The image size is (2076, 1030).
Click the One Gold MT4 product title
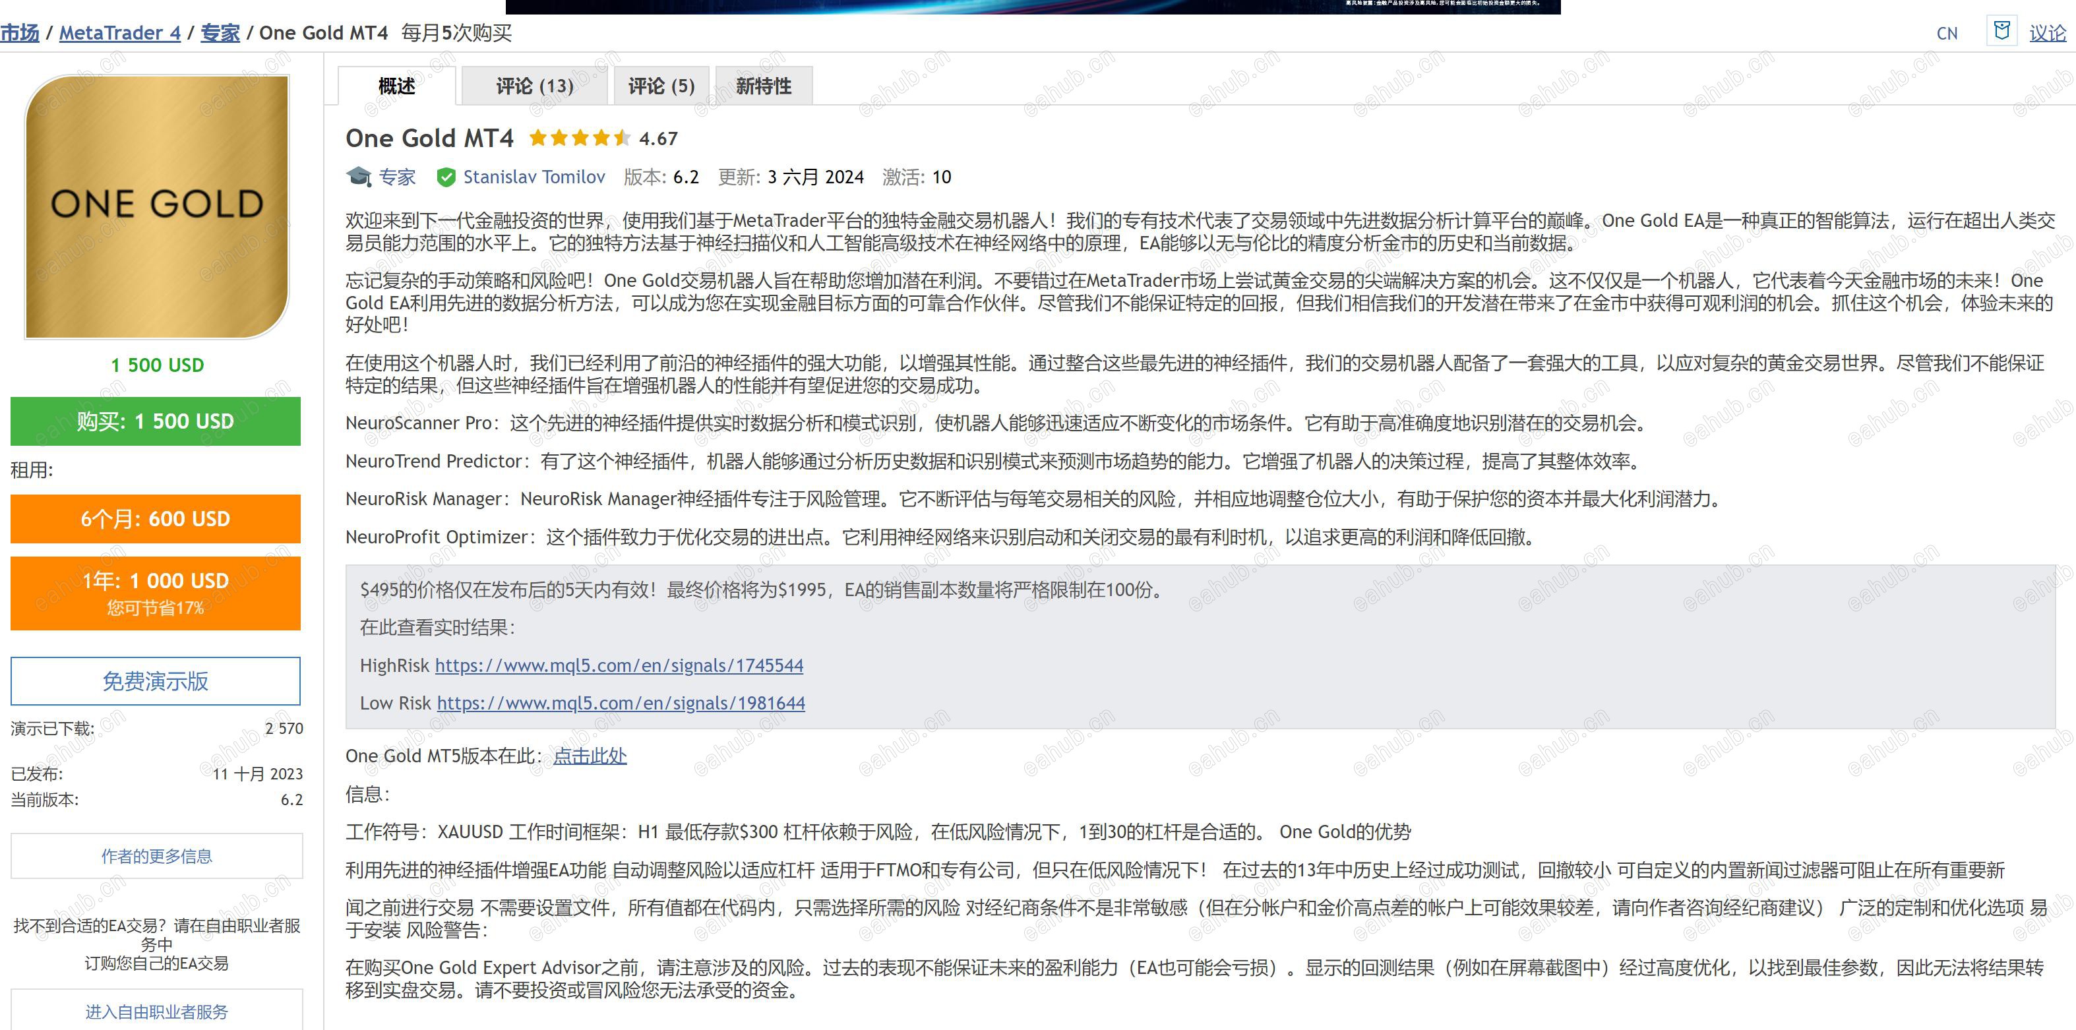click(x=429, y=138)
